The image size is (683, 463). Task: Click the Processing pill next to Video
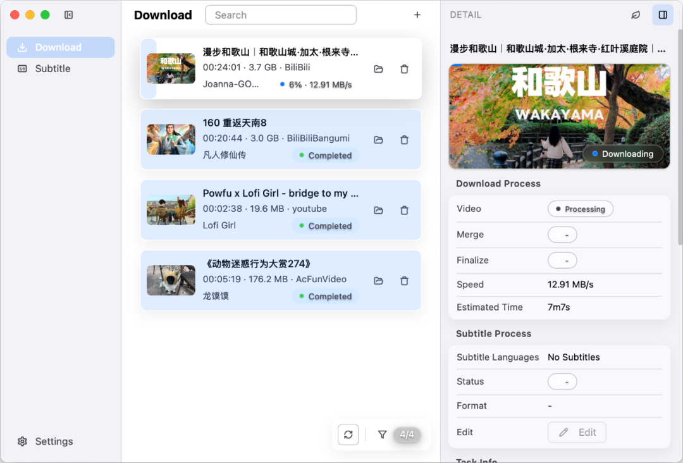point(580,209)
